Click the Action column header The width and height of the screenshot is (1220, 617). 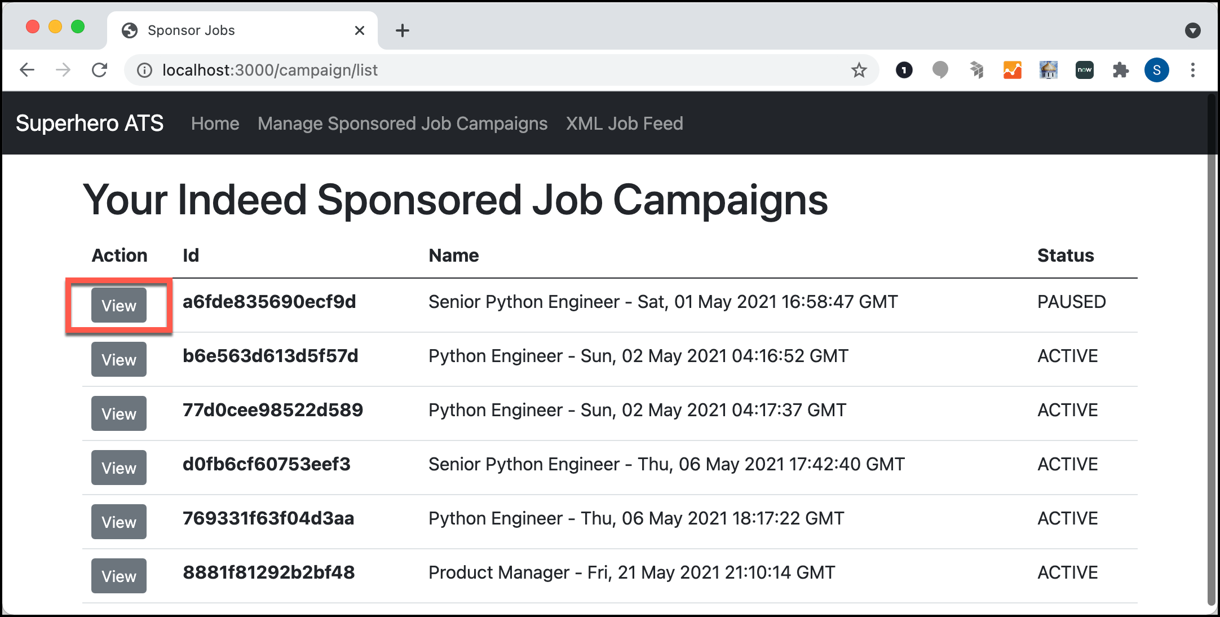(x=120, y=255)
